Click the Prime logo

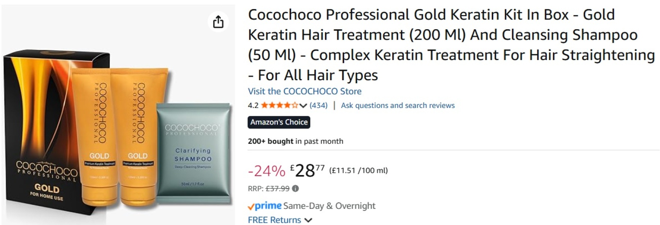click(267, 205)
